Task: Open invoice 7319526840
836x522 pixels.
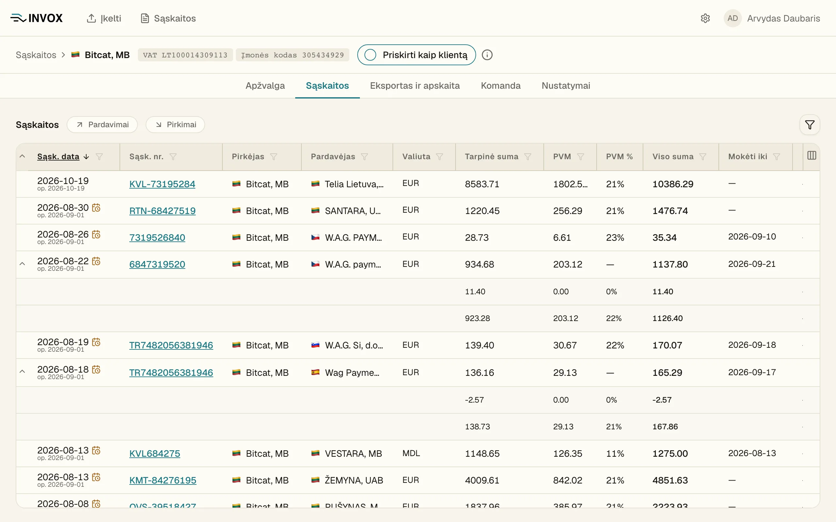Action: 157,238
